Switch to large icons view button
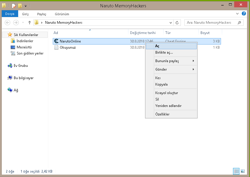Screen dimensions: 250x177 [243, 171]
